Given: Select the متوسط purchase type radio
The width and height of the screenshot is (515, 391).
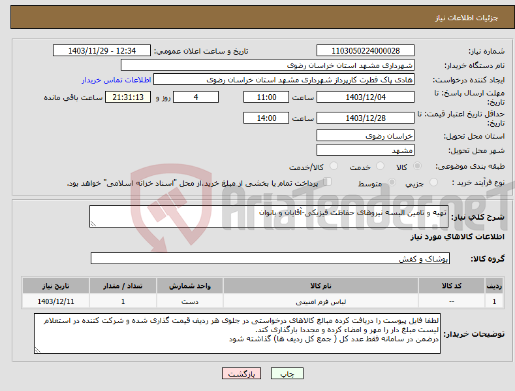Looking at the screenshot, I should click(x=392, y=182).
